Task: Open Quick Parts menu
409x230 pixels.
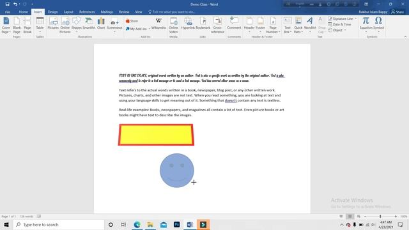Action: point(298,26)
